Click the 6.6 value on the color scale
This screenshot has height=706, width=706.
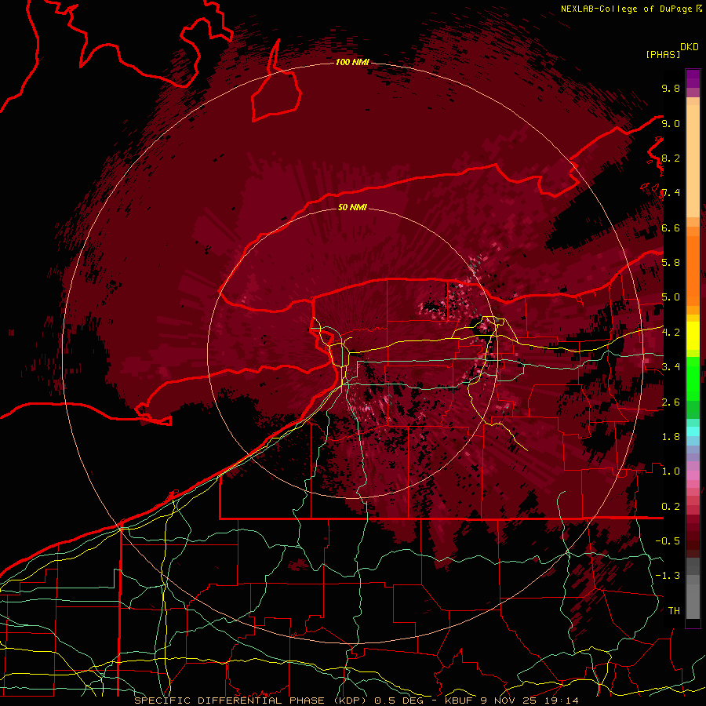(x=671, y=227)
